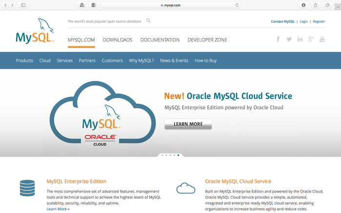
Task: Open the Register link
Action: tap(319, 21)
